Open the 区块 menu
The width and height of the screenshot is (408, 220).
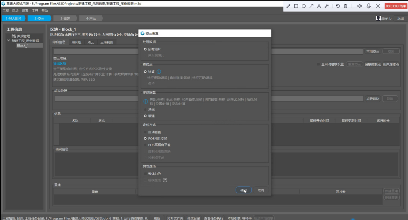pyautogui.click(x=15, y=11)
